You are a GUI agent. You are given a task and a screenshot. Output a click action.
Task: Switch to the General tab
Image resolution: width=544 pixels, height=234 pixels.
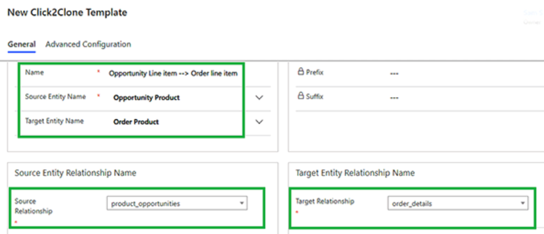21,44
